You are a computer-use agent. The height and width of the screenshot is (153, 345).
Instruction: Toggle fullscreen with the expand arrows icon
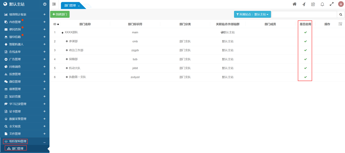click(x=331, y=4)
